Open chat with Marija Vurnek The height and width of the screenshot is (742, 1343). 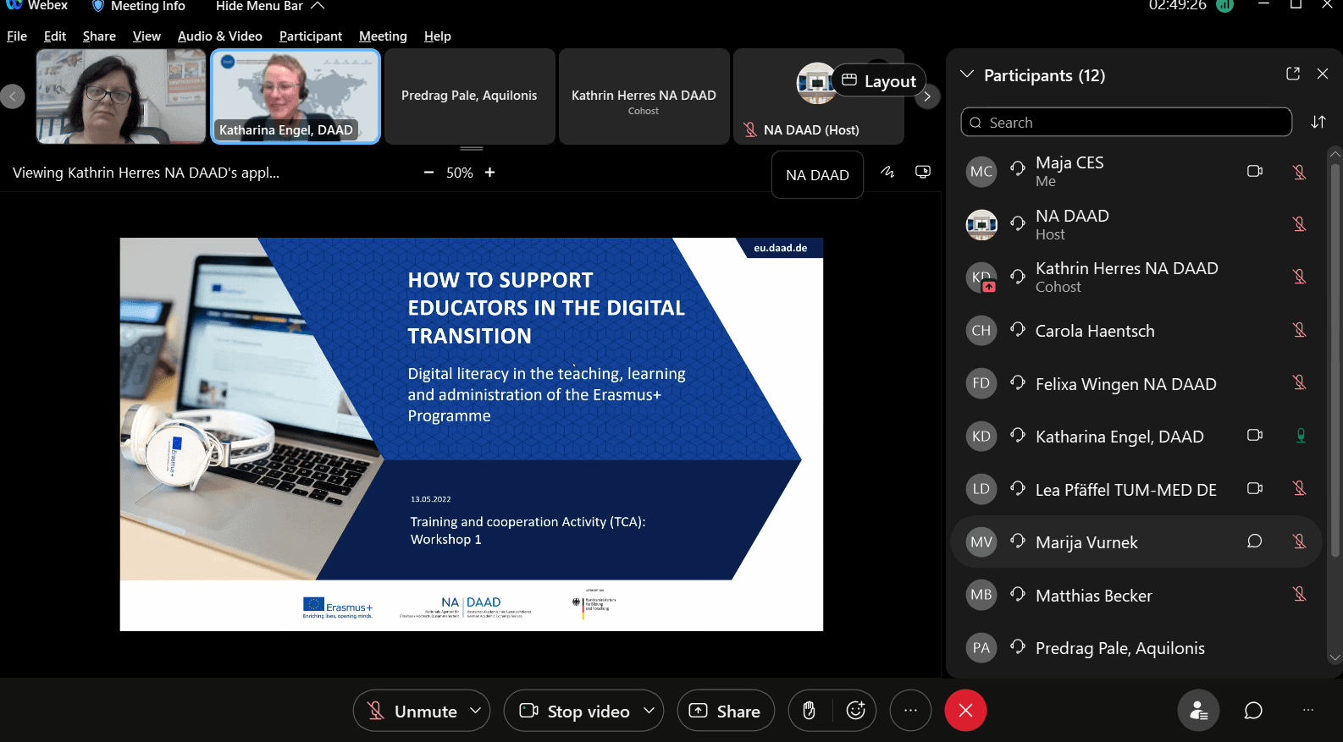pyautogui.click(x=1254, y=541)
